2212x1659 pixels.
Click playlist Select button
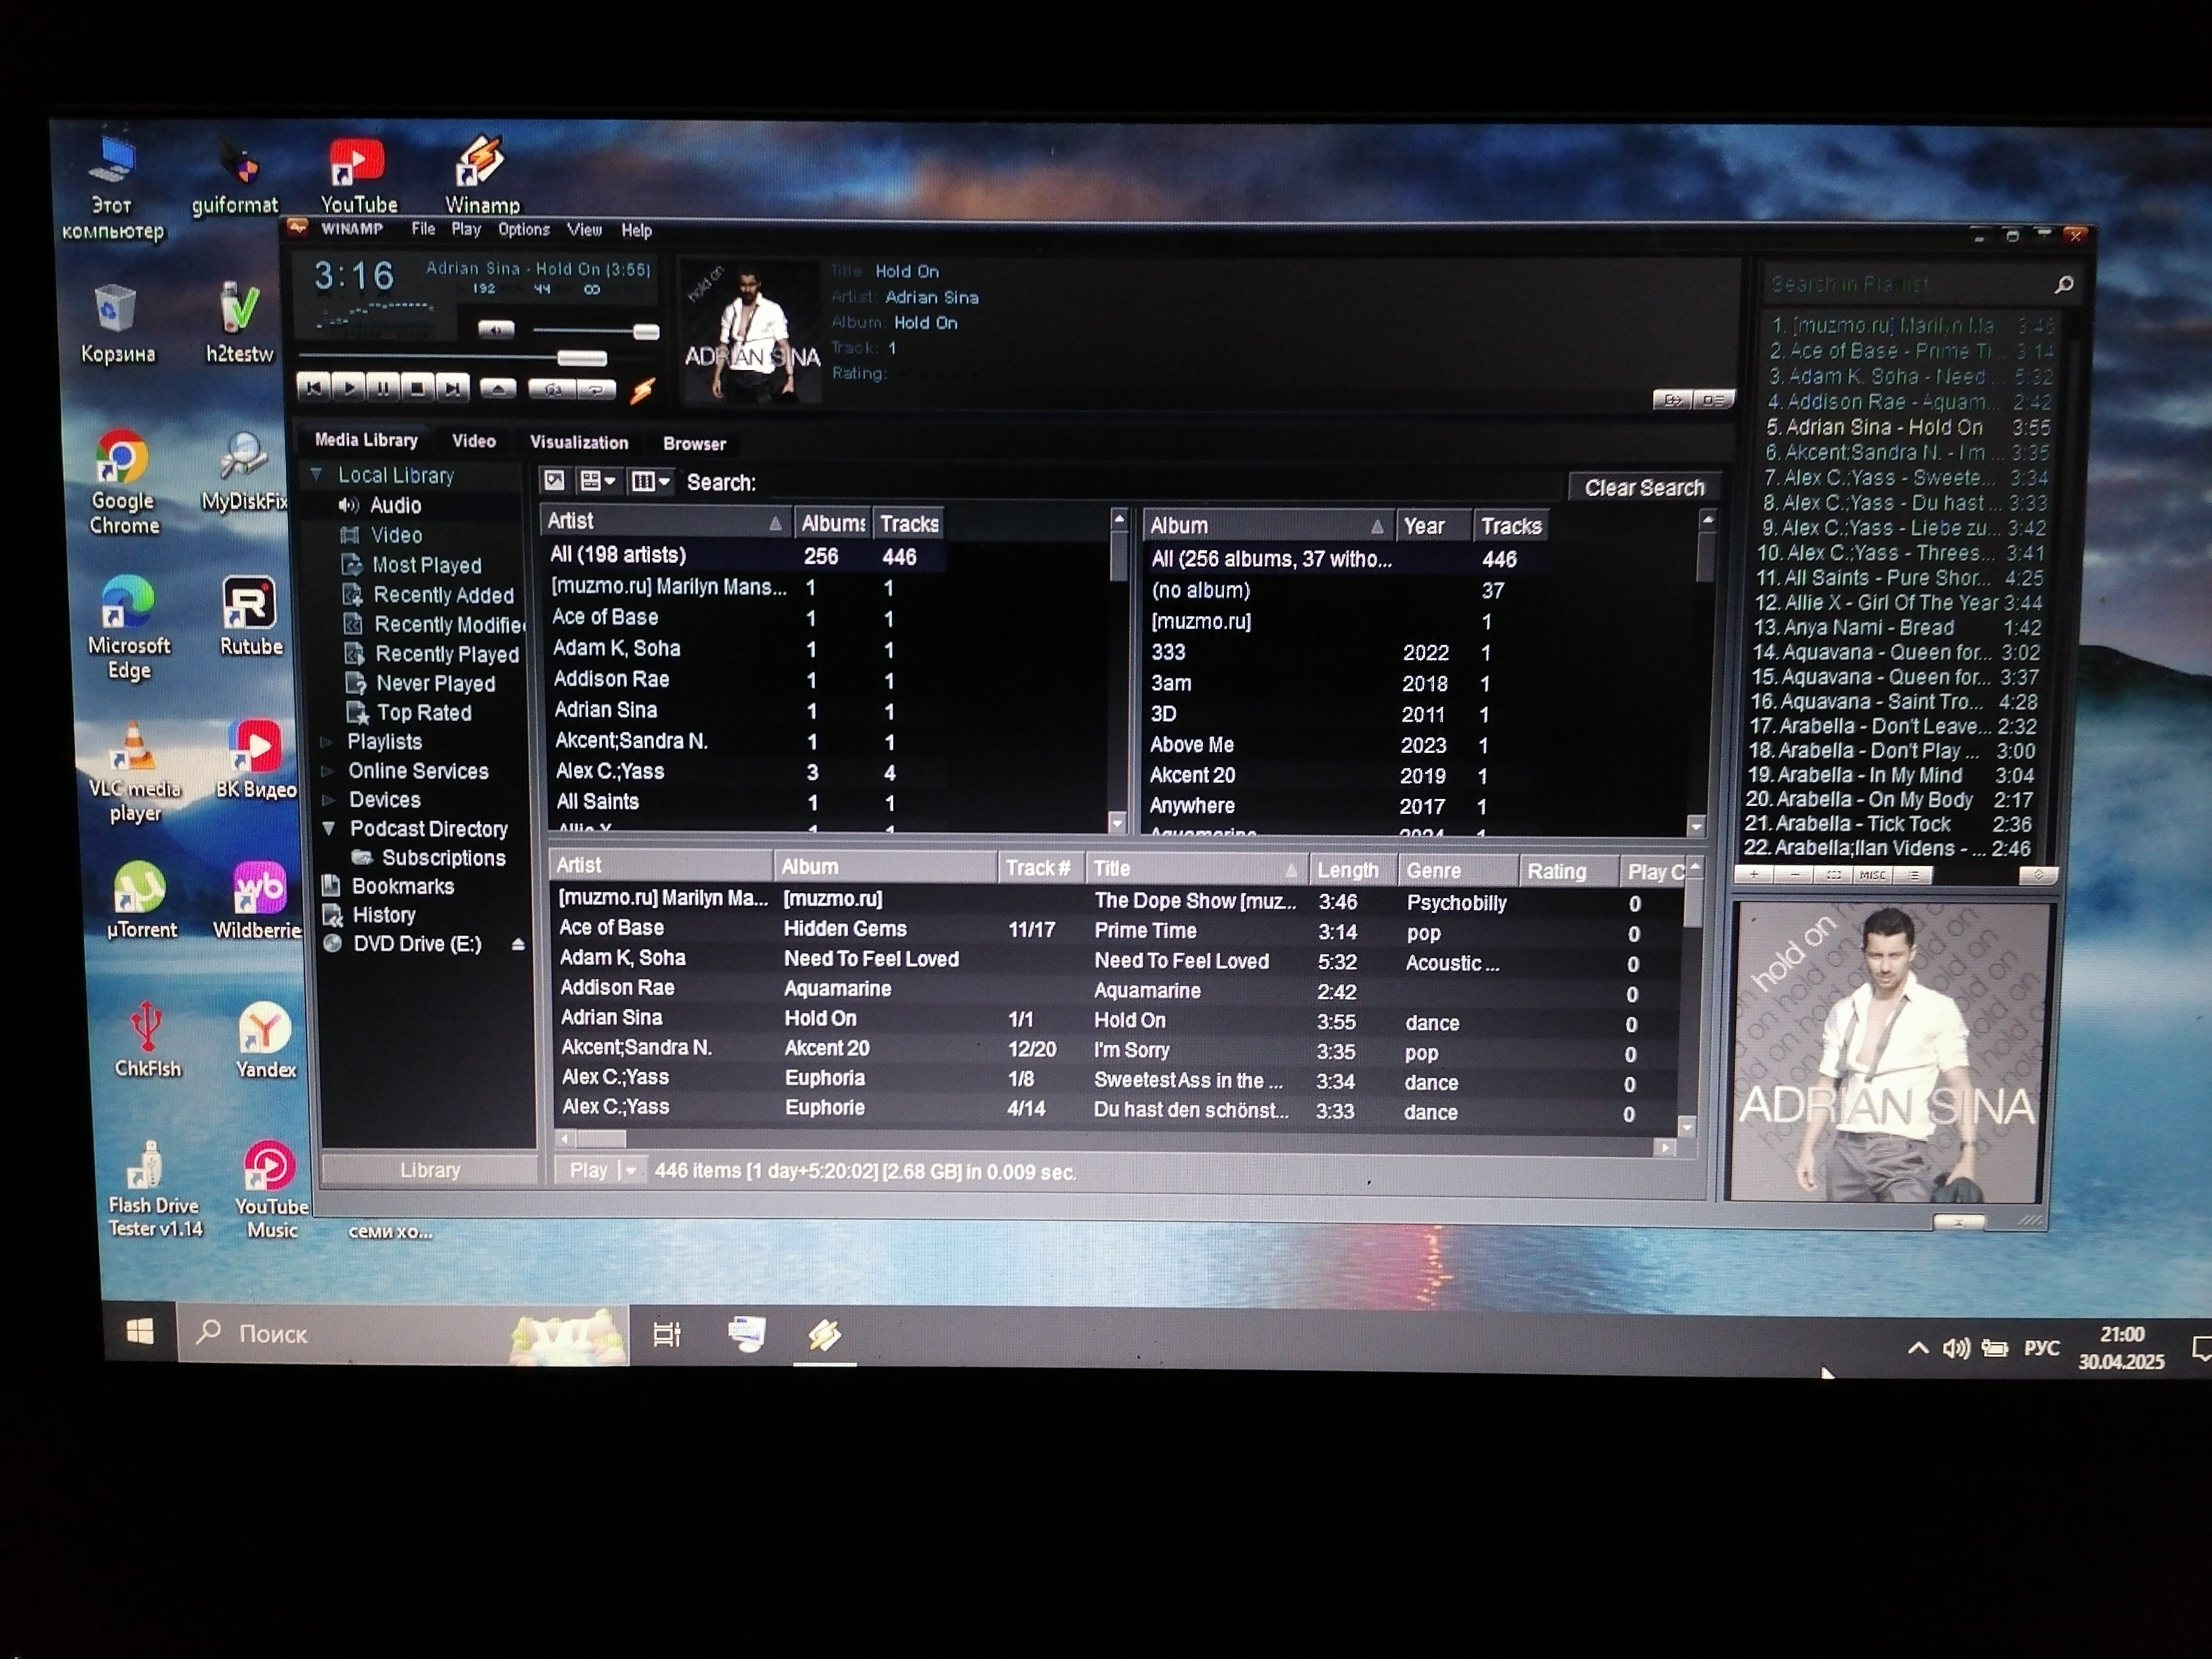click(1833, 874)
